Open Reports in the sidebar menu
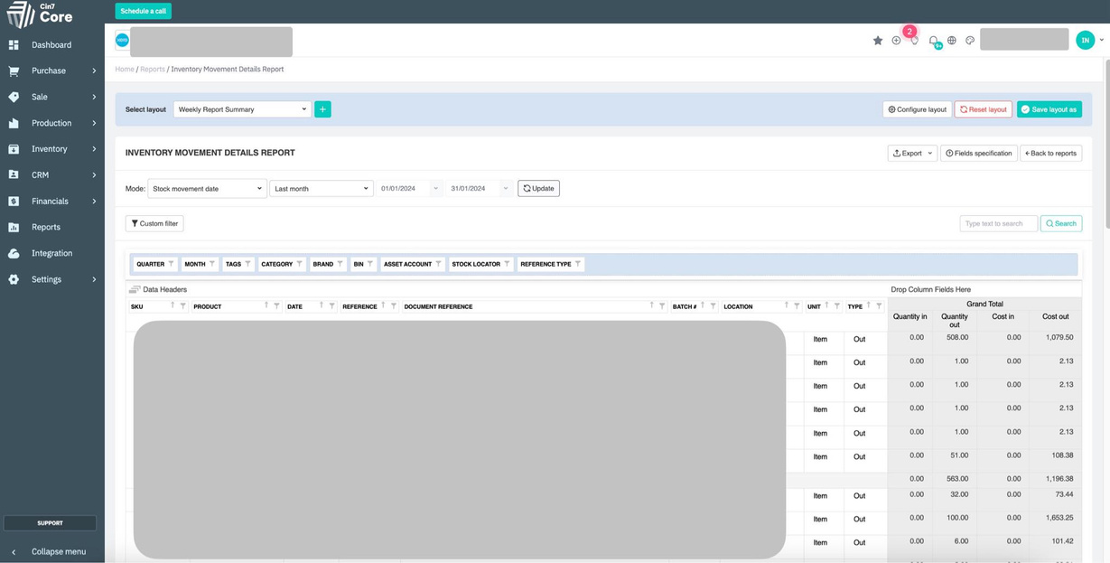 (46, 227)
